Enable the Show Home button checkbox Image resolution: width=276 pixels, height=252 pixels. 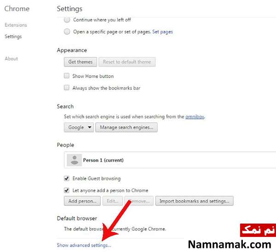67,76
